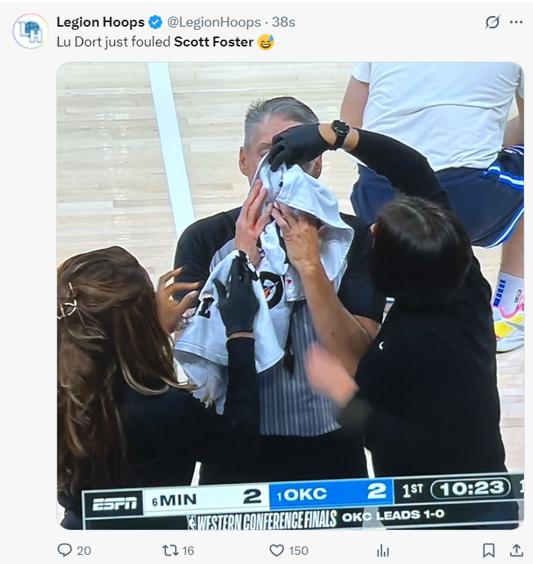Click the post text about Lu Dort
Screen dimensions: 533x564
114,42
